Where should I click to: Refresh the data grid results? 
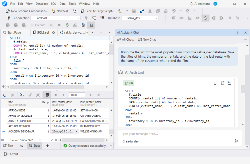click(4, 95)
